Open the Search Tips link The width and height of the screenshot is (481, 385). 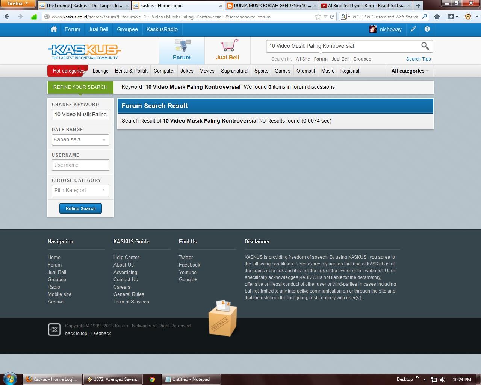coord(418,59)
